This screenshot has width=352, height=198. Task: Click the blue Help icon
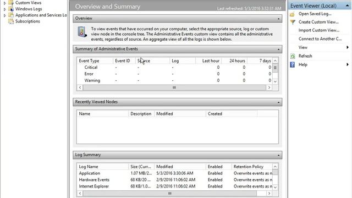coord(292,65)
